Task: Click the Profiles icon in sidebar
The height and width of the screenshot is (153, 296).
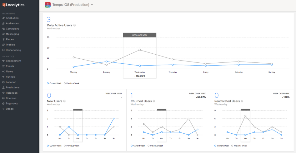Action: pyautogui.click(x=3, y=45)
